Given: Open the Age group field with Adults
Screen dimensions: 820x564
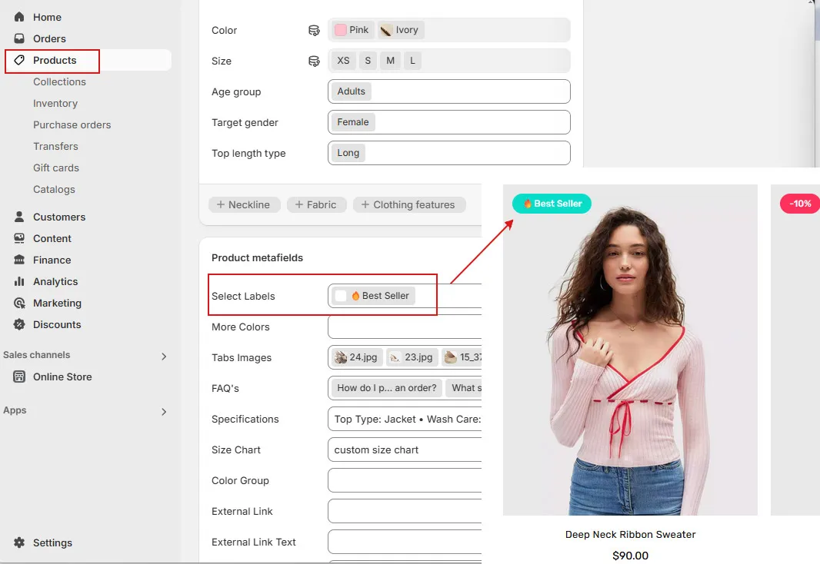Looking at the screenshot, I should coord(448,91).
